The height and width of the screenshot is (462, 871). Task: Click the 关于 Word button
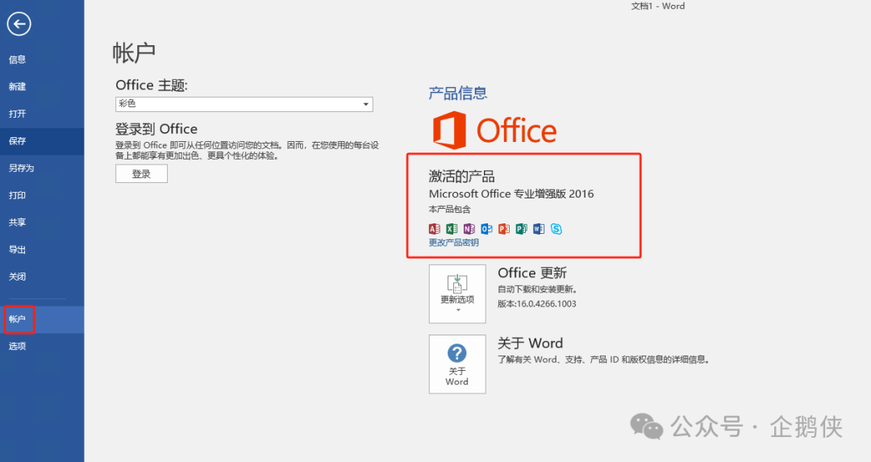(x=457, y=364)
